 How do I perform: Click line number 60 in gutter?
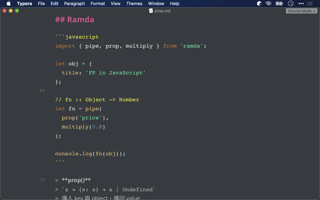42,90
